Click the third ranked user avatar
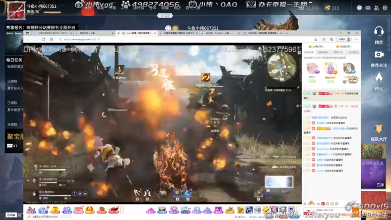 tap(348, 68)
